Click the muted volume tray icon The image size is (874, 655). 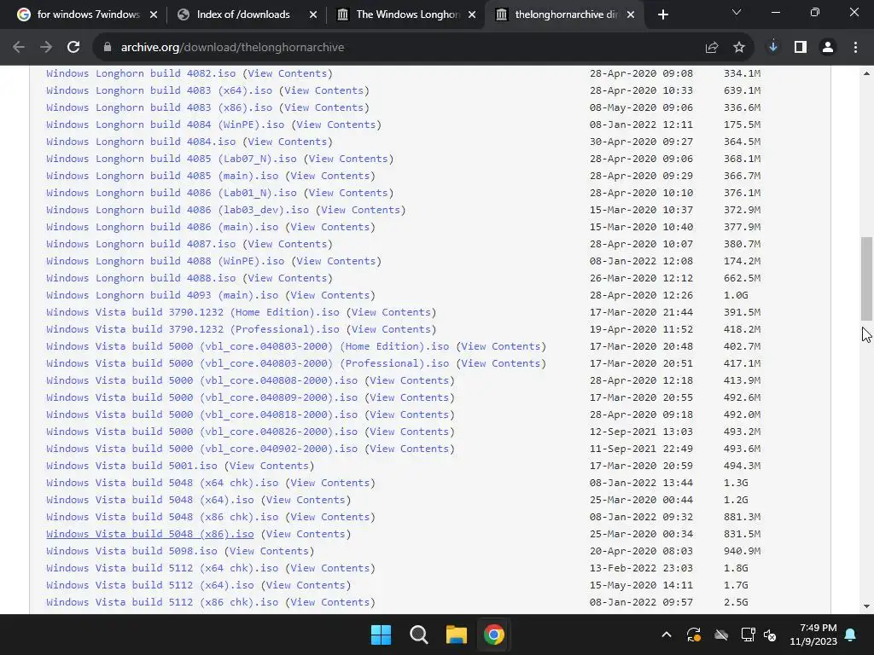point(770,635)
